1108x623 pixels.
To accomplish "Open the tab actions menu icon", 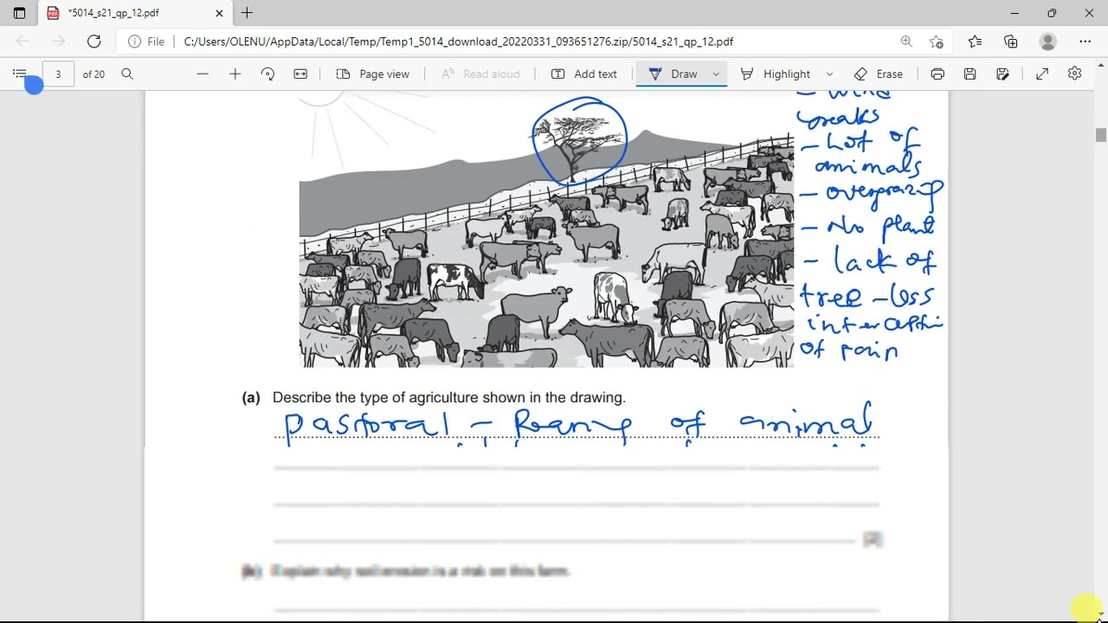I will [19, 13].
